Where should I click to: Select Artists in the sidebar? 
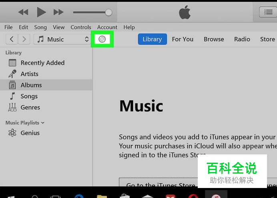[46, 74]
